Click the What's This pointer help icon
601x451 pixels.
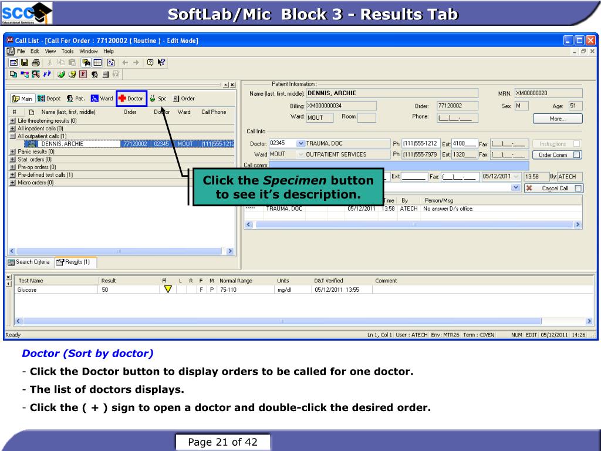point(161,62)
